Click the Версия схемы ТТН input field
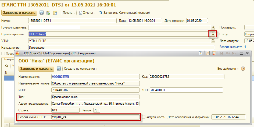Viewport: 254px width, 127px height. (95, 117)
